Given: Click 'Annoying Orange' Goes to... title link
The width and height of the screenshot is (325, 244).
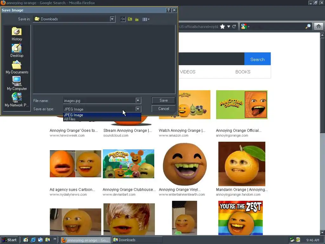Looking at the screenshot, I should tap(74, 131).
